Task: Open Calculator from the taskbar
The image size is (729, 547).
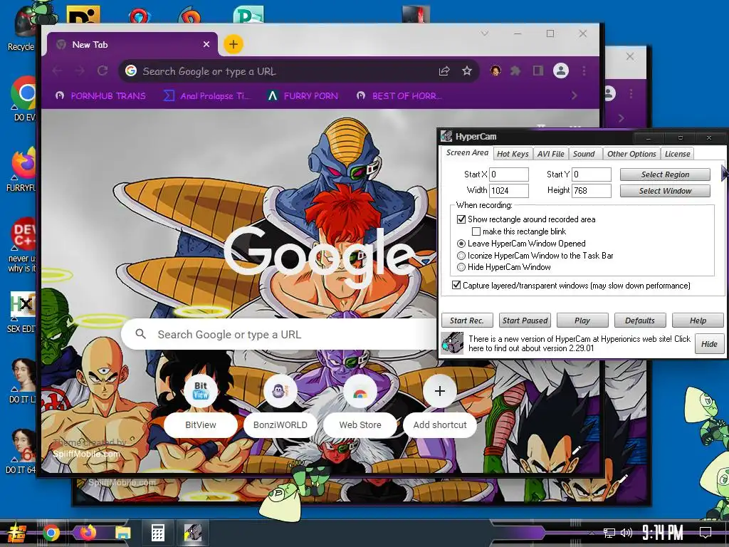Action: 157,533
